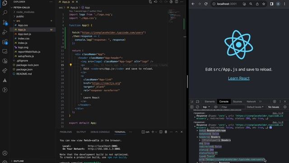Expand the public folder
Screen dimensions: 289x163
[x=14, y=16]
